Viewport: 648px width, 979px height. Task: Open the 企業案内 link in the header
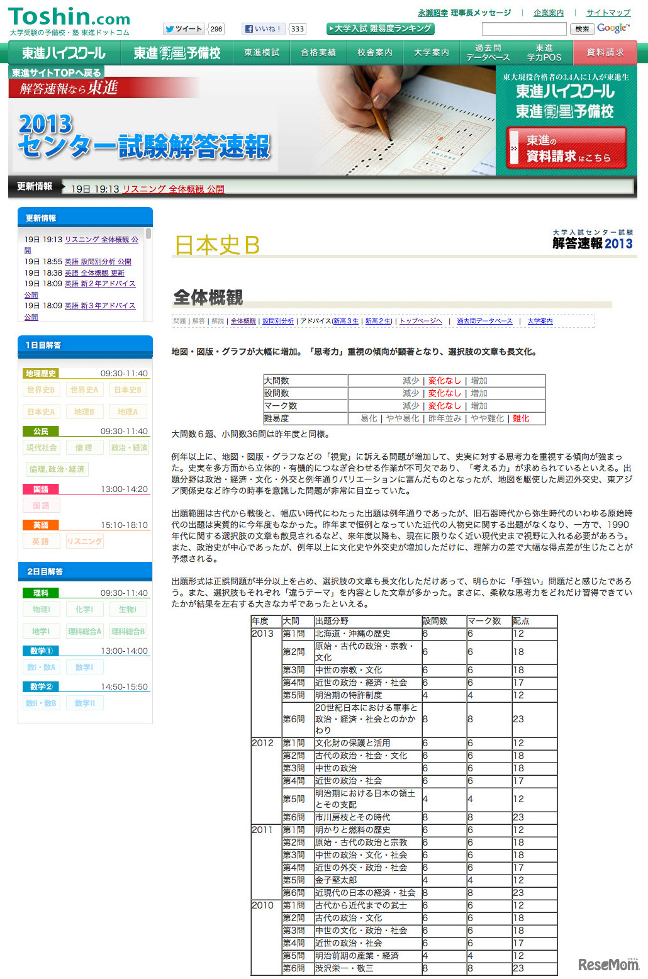pyautogui.click(x=548, y=13)
